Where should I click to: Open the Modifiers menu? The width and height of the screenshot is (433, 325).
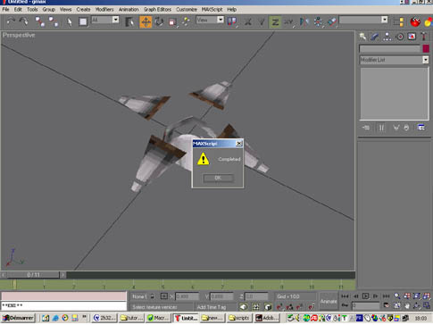[104, 10]
